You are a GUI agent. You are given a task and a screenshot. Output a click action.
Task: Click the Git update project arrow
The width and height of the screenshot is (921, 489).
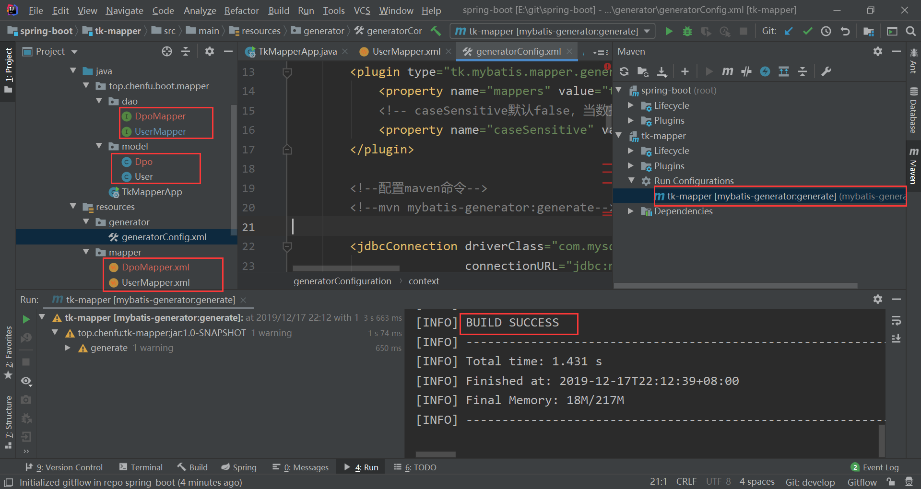(x=789, y=31)
